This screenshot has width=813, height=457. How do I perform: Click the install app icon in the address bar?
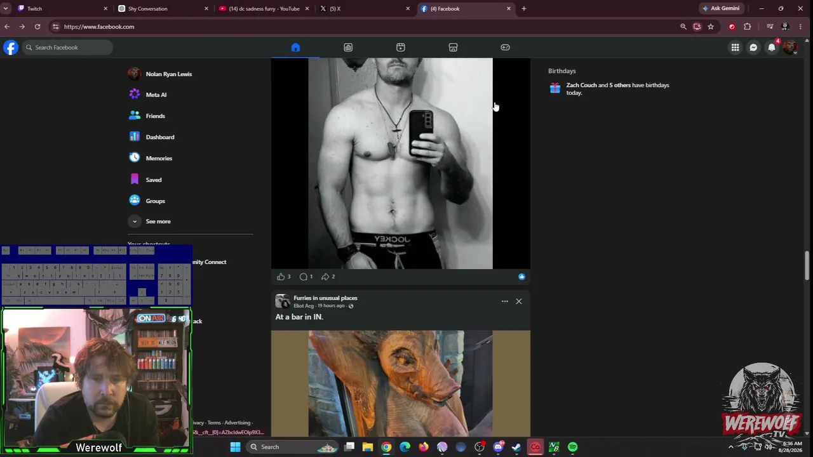click(697, 27)
